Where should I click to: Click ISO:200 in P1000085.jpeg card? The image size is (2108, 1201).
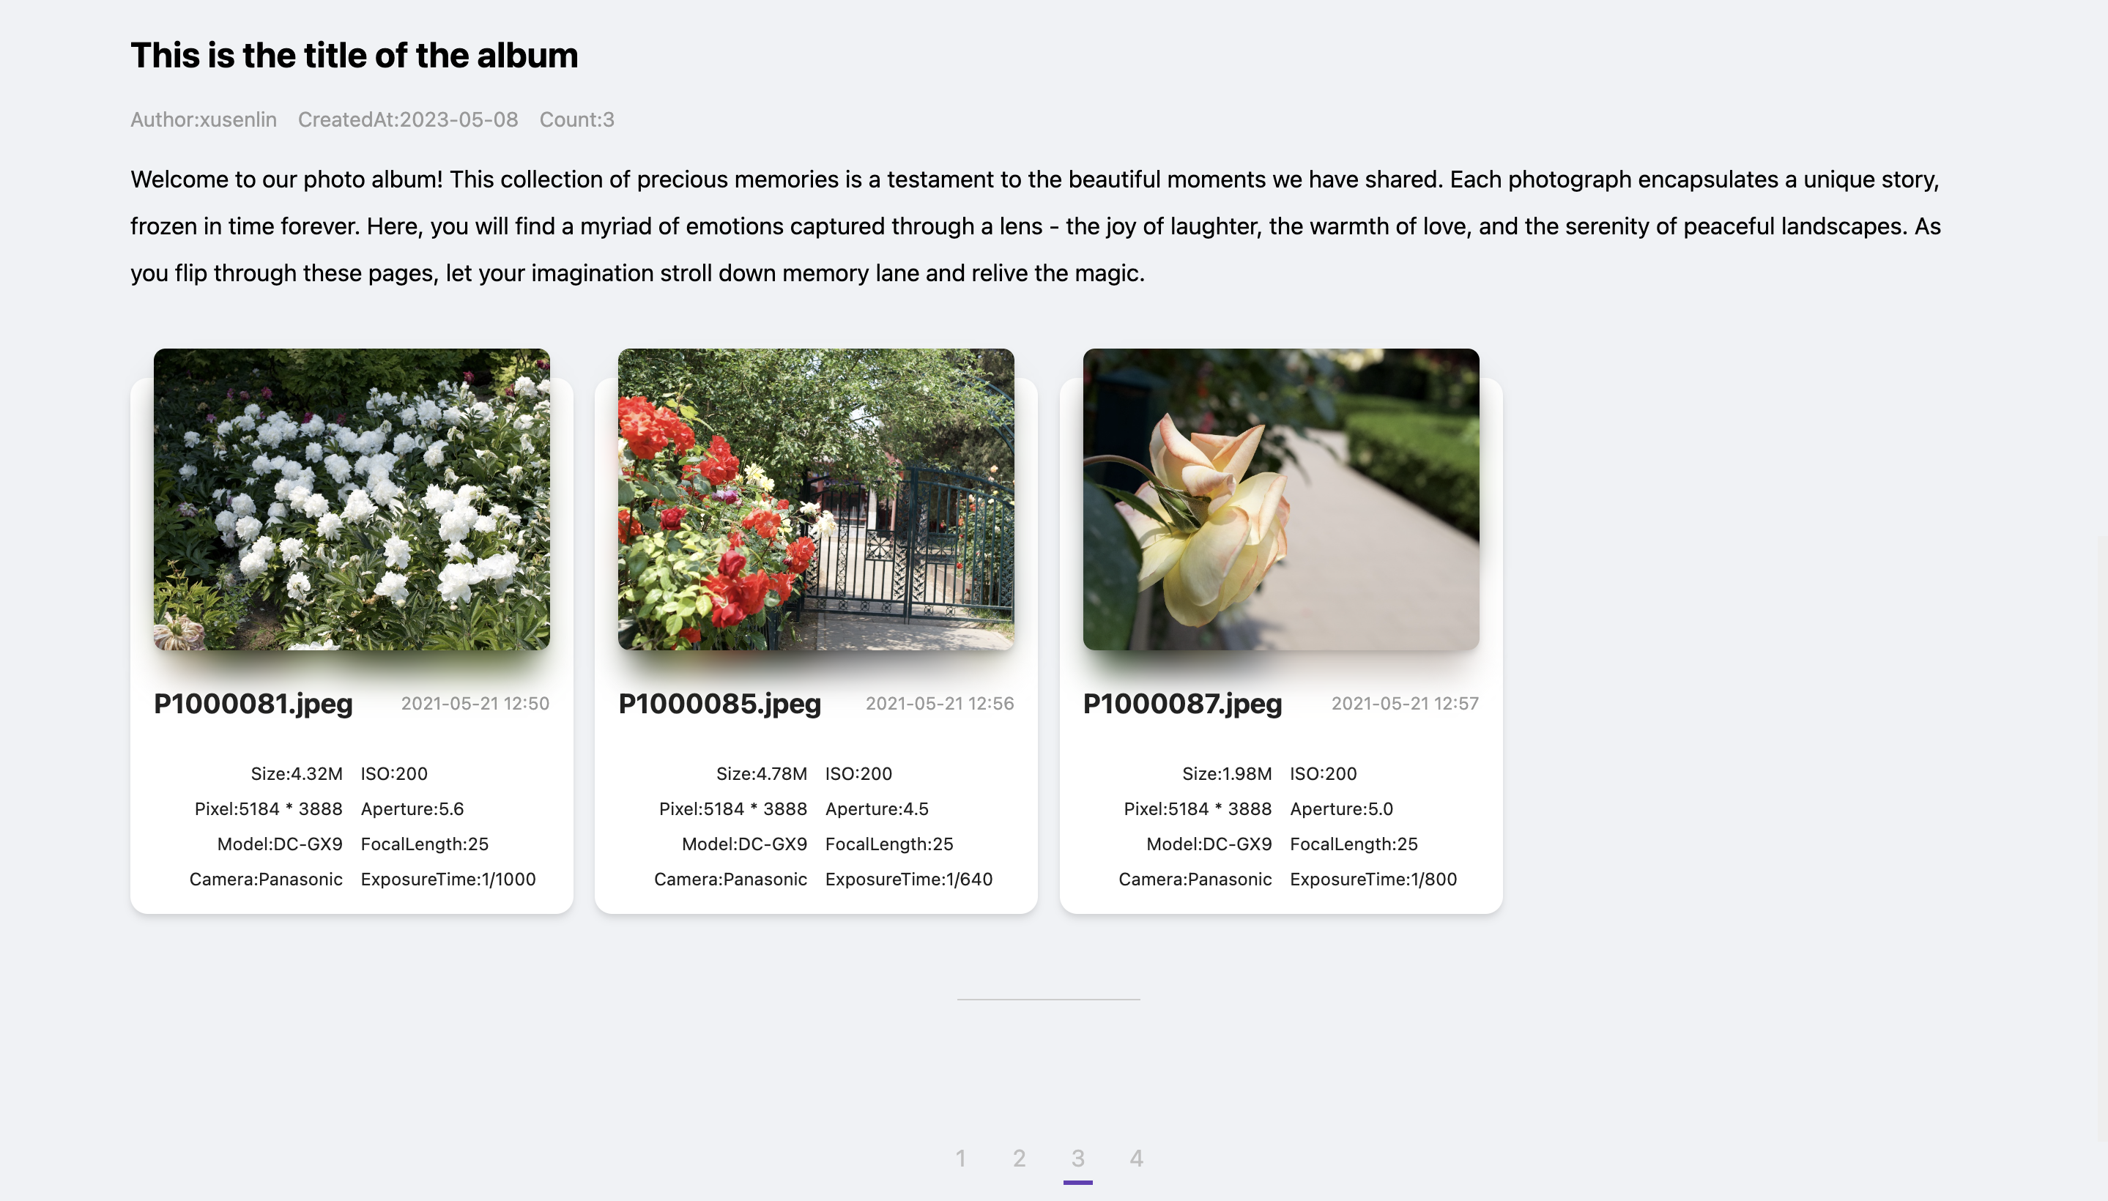tap(859, 774)
